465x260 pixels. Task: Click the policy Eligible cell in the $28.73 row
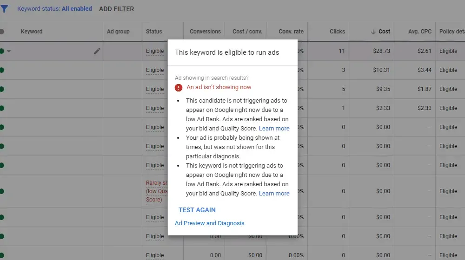point(448,51)
